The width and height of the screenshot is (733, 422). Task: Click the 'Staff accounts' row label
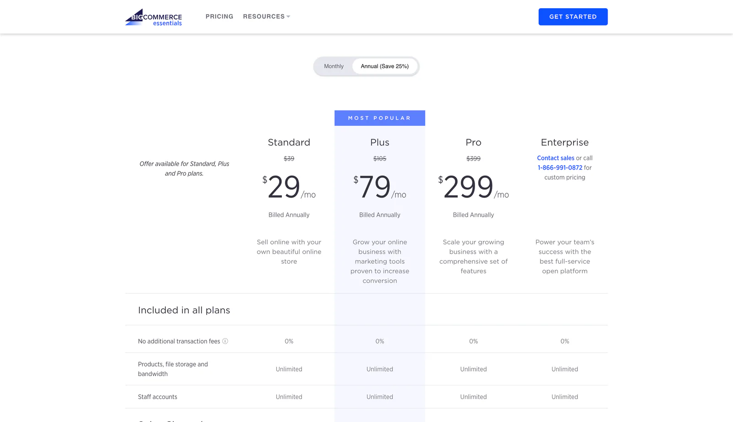[x=158, y=397]
